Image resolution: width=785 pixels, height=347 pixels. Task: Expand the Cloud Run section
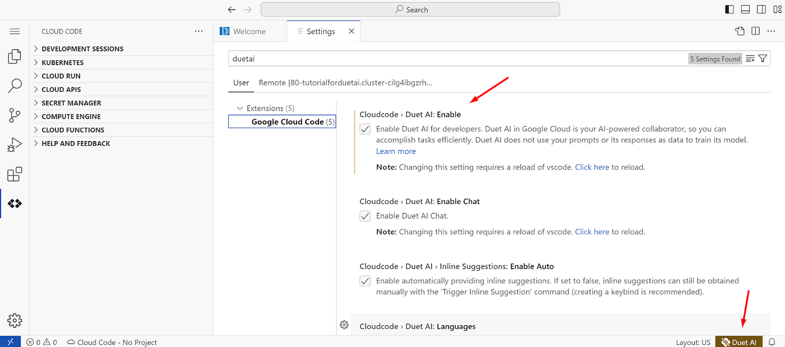[x=121, y=76]
